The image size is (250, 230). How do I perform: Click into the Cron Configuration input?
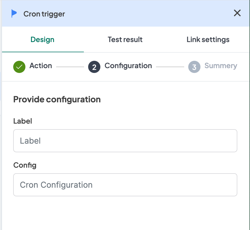click(x=125, y=185)
